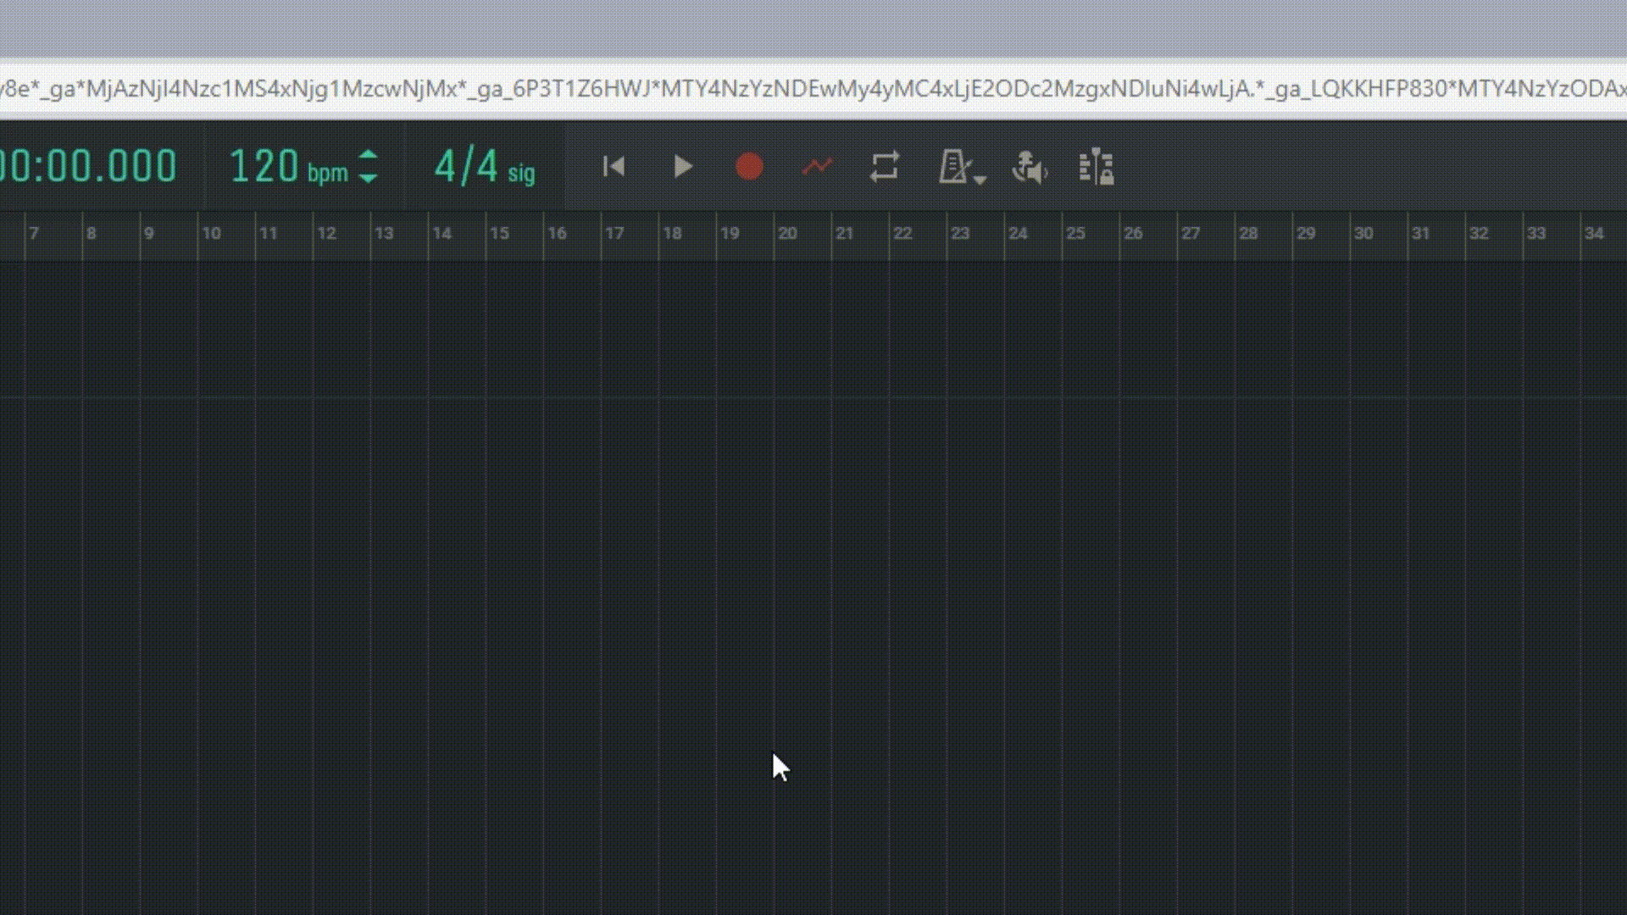Return to the project start
Viewport: 1627px width, 915px height.
pyautogui.click(x=614, y=167)
